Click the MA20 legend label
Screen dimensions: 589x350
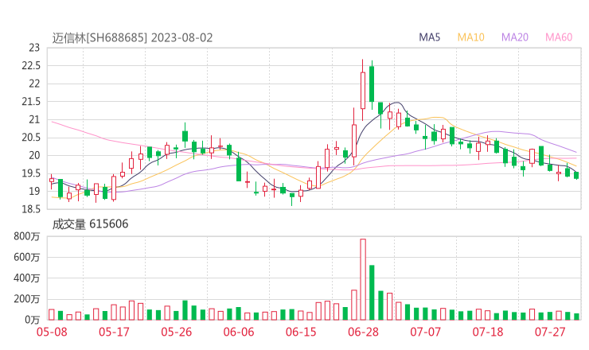pos(515,37)
